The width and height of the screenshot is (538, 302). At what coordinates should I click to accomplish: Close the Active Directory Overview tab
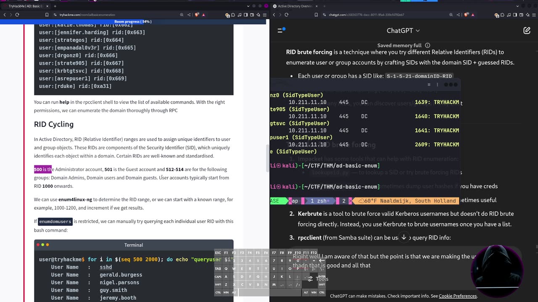[x=316, y=6]
